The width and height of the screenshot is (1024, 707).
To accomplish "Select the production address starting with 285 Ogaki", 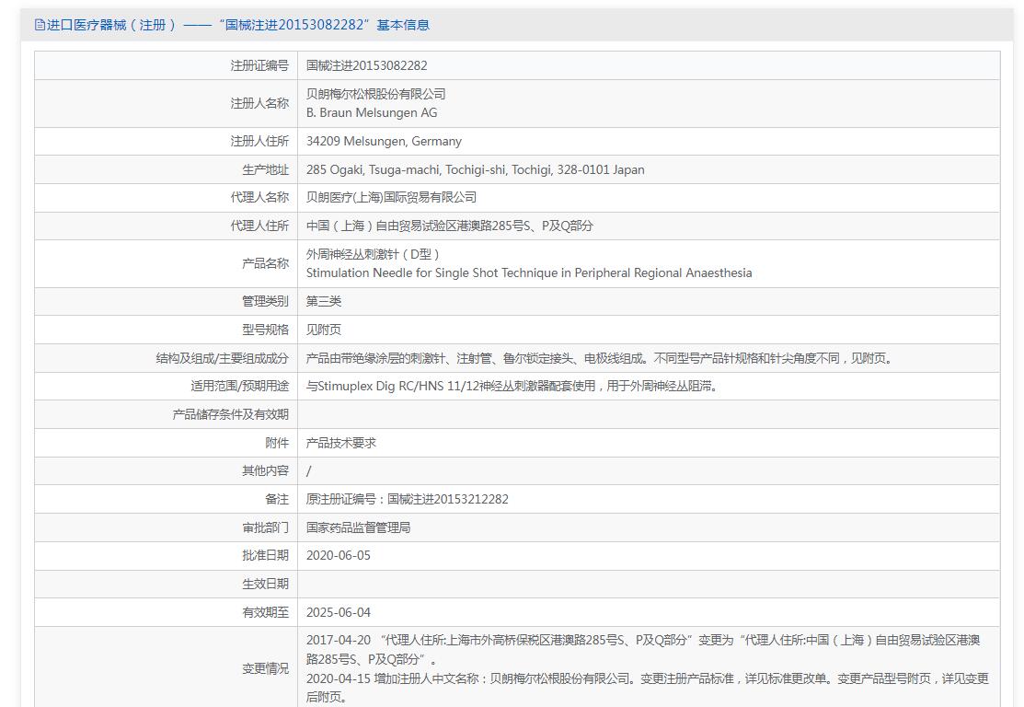I will coord(475,169).
